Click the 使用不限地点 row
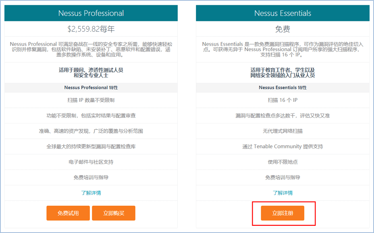 pyautogui.click(x=283, y=162)
